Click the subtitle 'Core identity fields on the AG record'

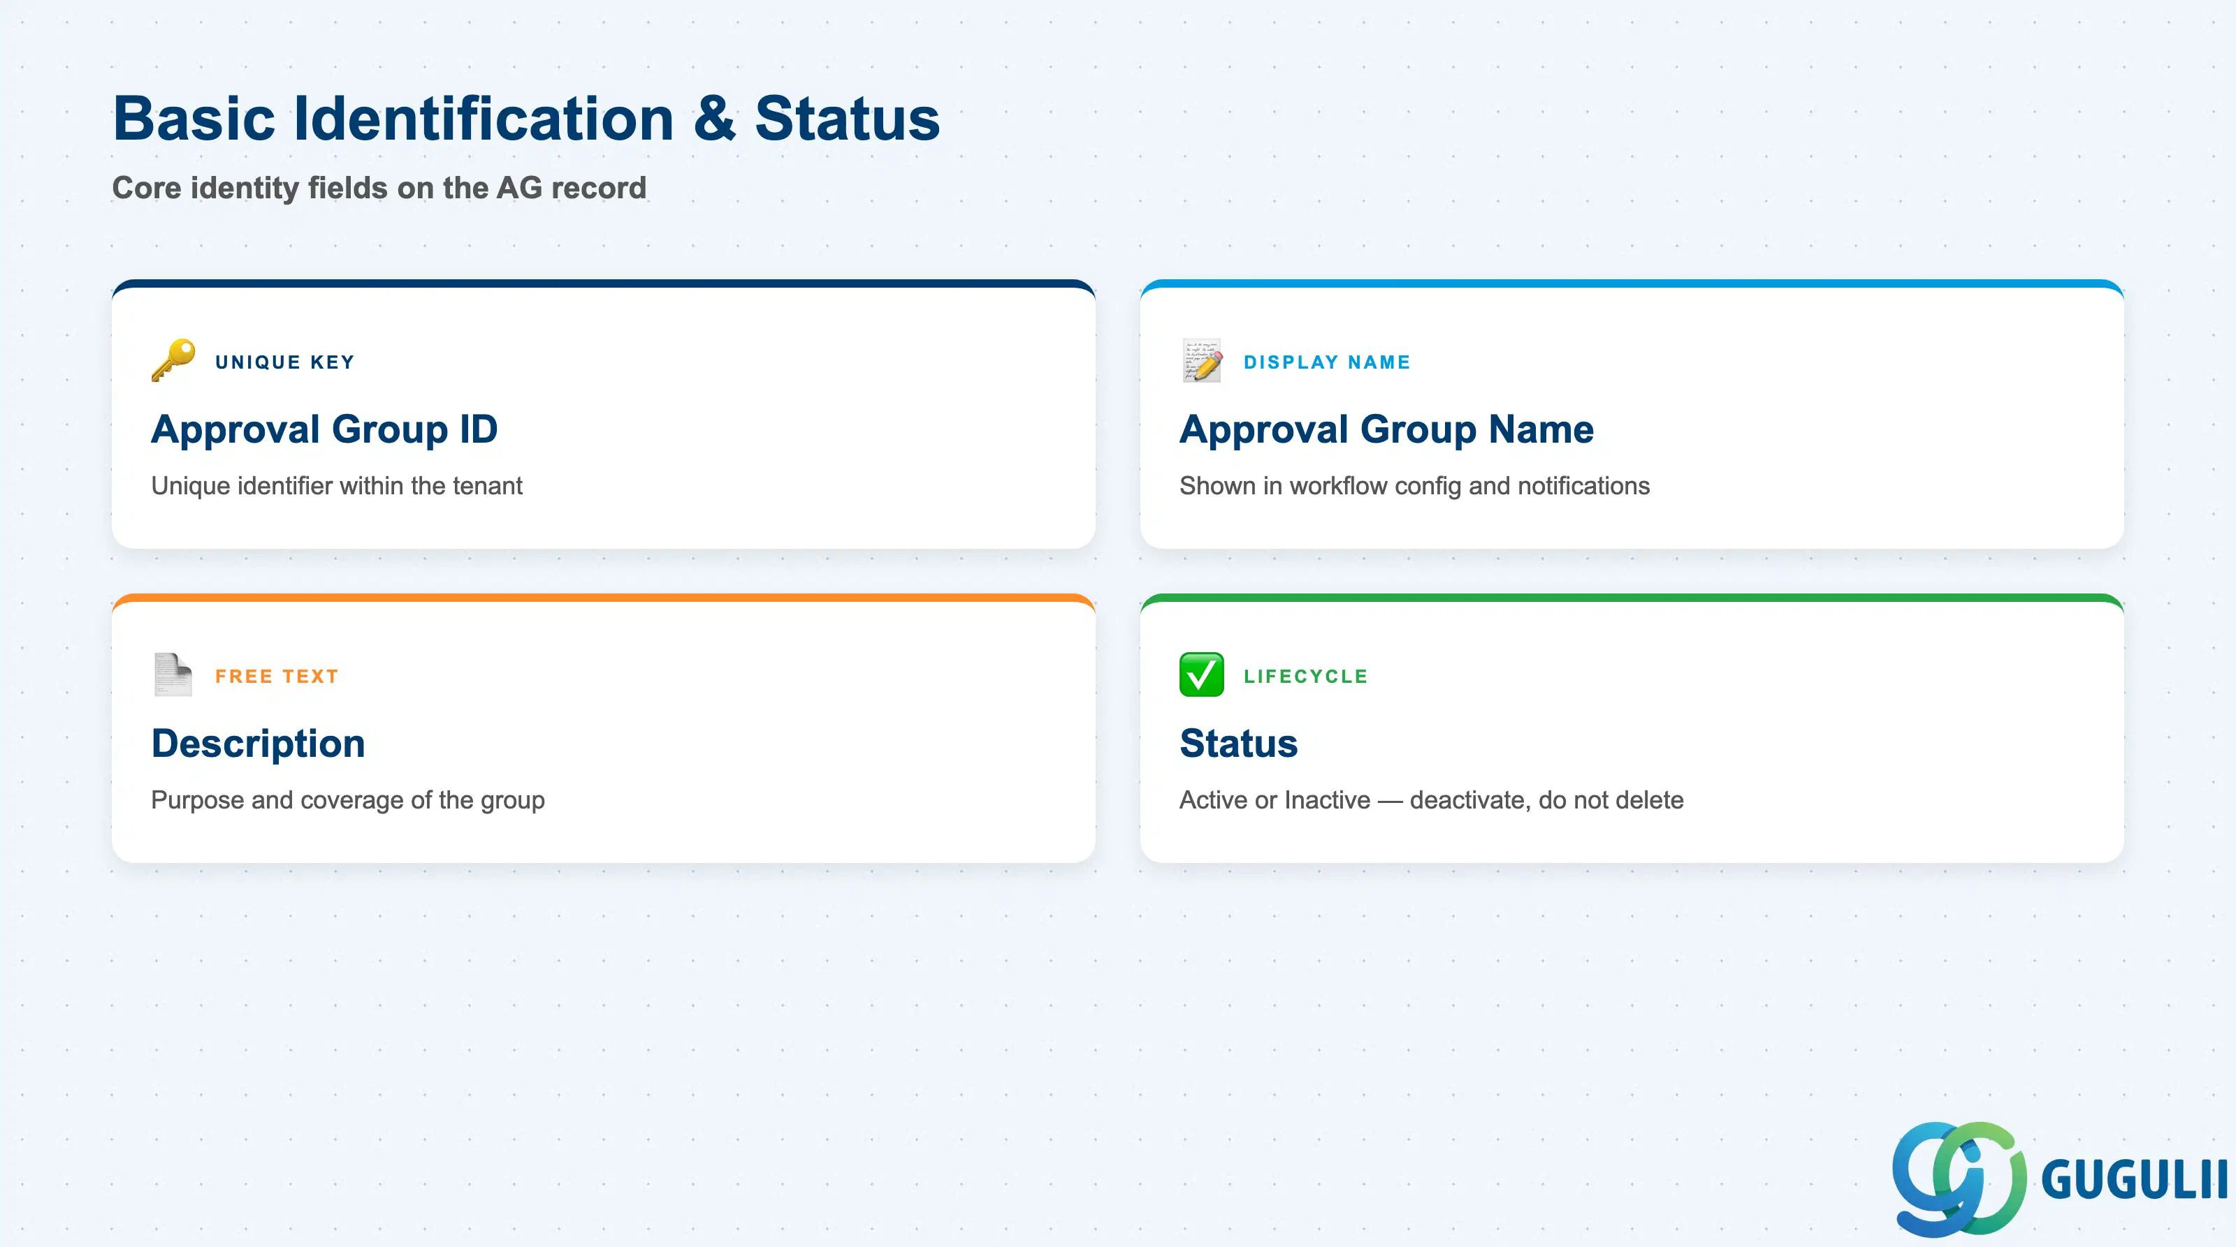(x=379, y=187)
